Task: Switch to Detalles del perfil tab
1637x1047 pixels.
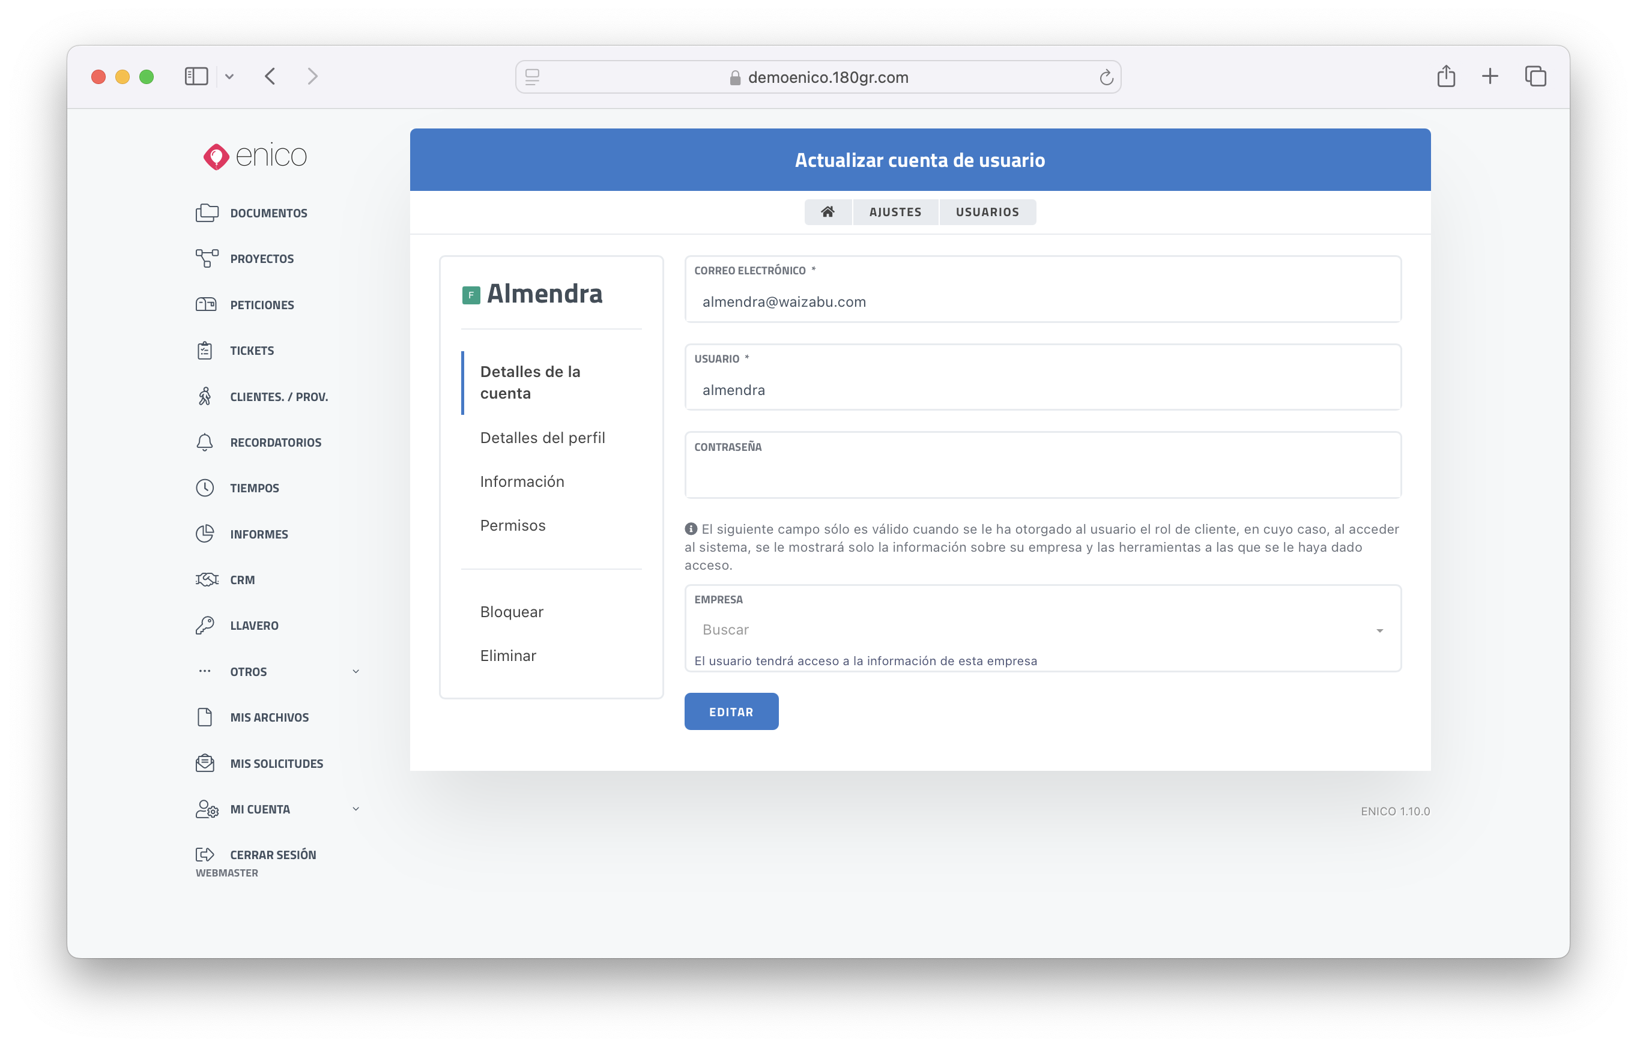Action: coord(542,438)
